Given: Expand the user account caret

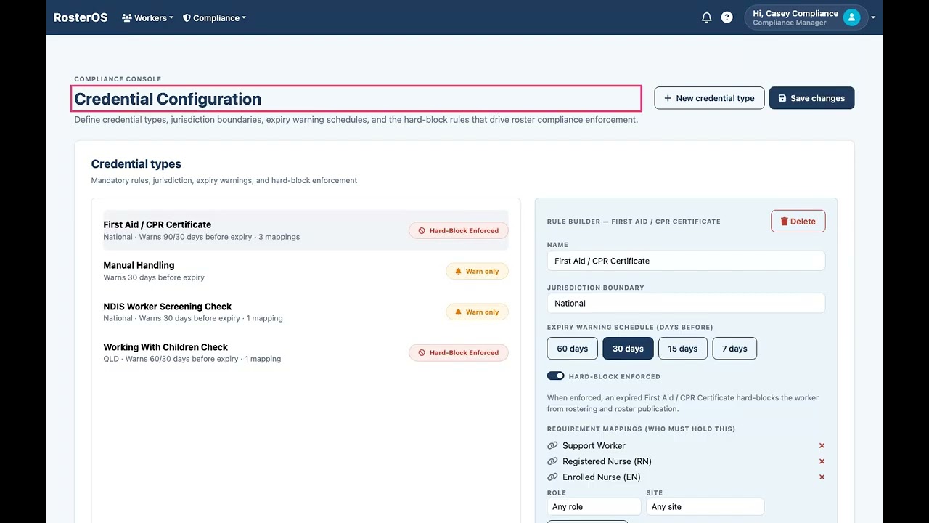Looking at the screenshot, I should 872,17.
